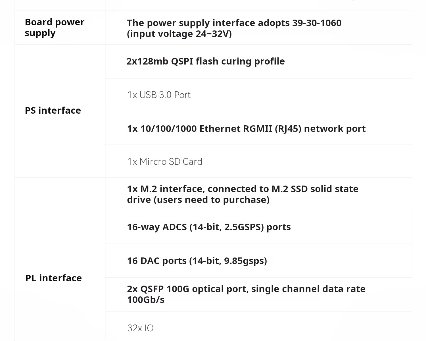Click the users need to purchase note
The width and height of the screenshot is (426, 341).
(x=212, y=200)
